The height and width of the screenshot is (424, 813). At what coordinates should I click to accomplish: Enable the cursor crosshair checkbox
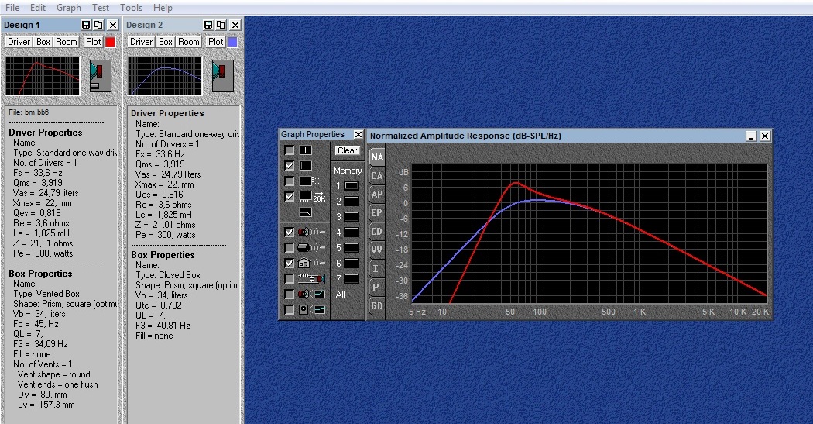point(289,150)
